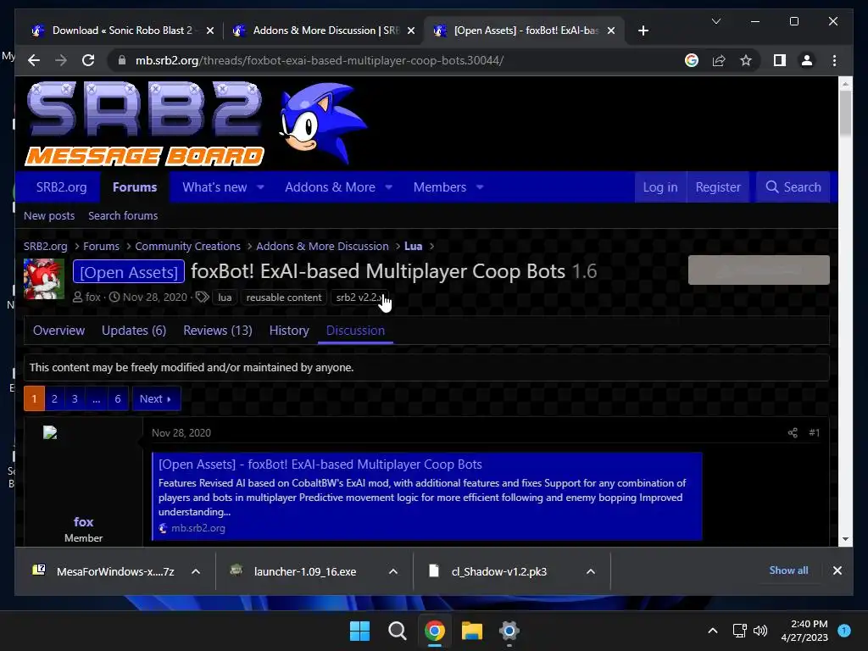
Task: Click Show all downloads
Action: [x=788, y=570]
